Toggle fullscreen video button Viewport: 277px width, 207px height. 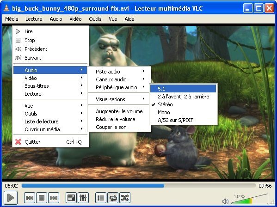pyautogui.click(x=71, y=198)
